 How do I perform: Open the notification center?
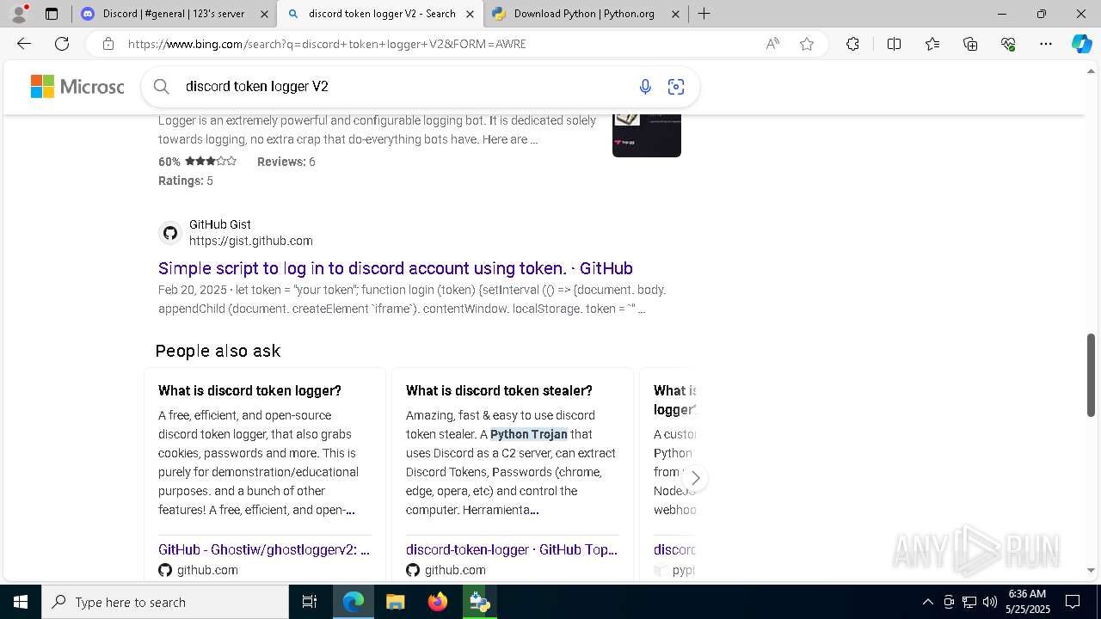click(x=1073, y=602)
